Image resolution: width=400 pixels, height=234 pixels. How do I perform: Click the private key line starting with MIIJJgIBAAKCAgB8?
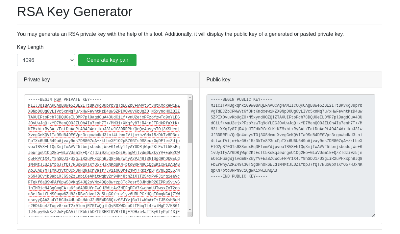pos(104,106)
